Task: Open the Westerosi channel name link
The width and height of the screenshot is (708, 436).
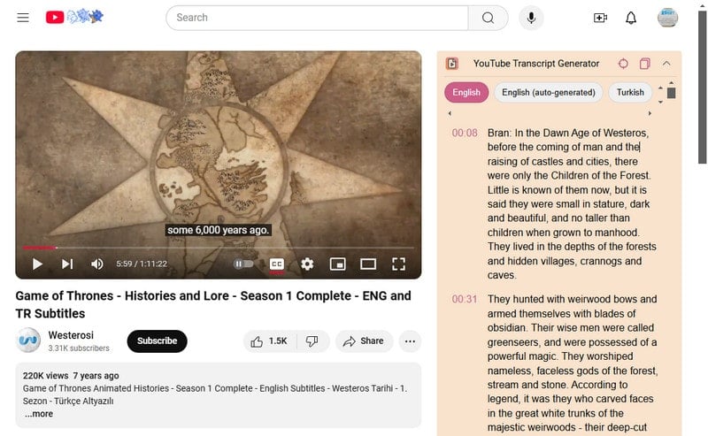Action: 71,335
